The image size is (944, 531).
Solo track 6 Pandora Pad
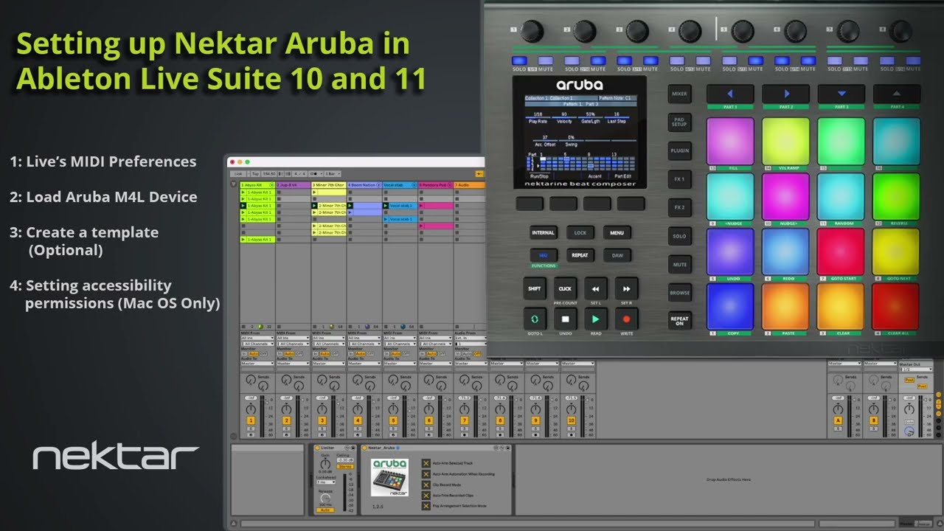pos(429,428)
